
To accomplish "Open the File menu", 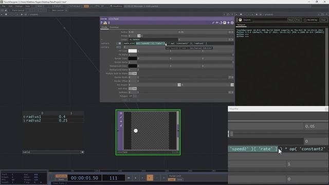I will (4, 6).
